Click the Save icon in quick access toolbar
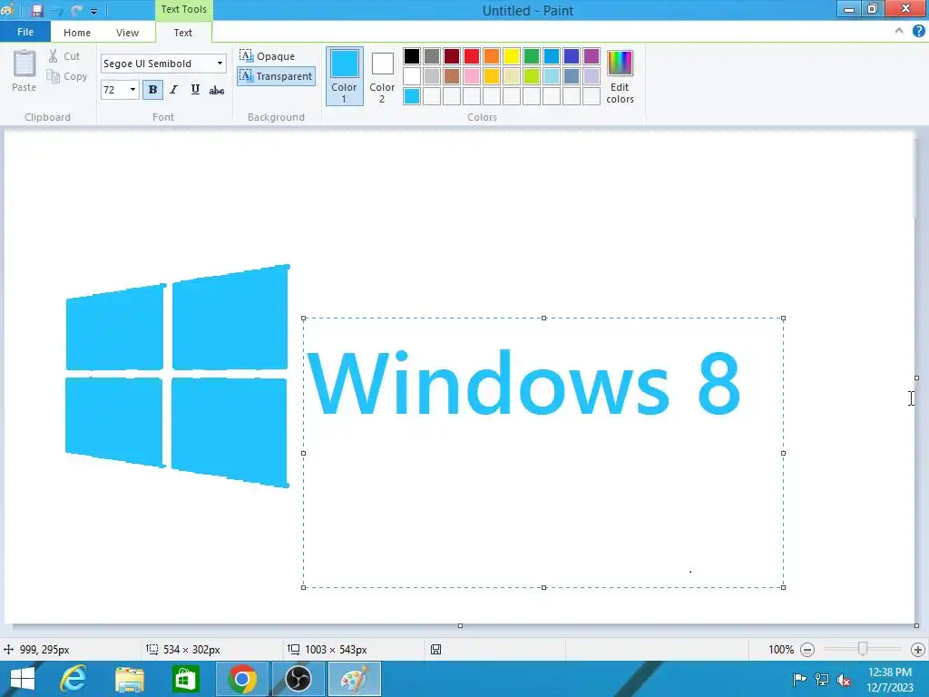 click(x=36, y=11)
